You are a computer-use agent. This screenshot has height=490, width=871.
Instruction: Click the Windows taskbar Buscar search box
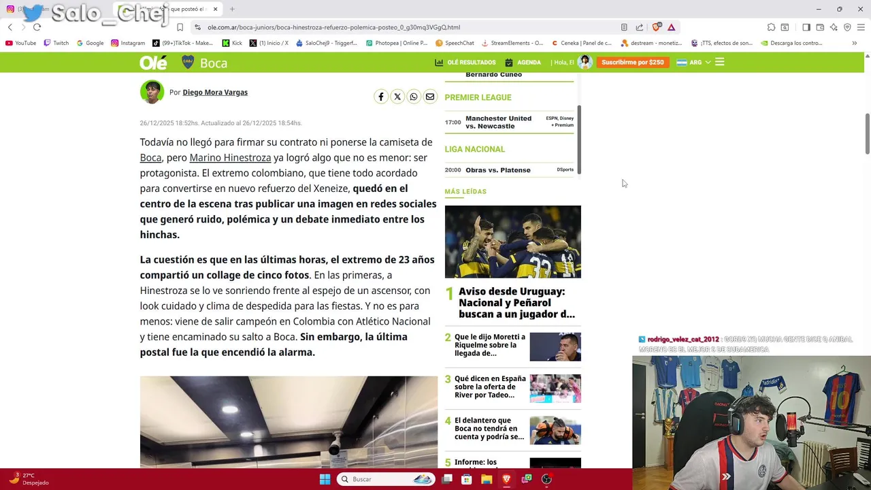[386, 479]
